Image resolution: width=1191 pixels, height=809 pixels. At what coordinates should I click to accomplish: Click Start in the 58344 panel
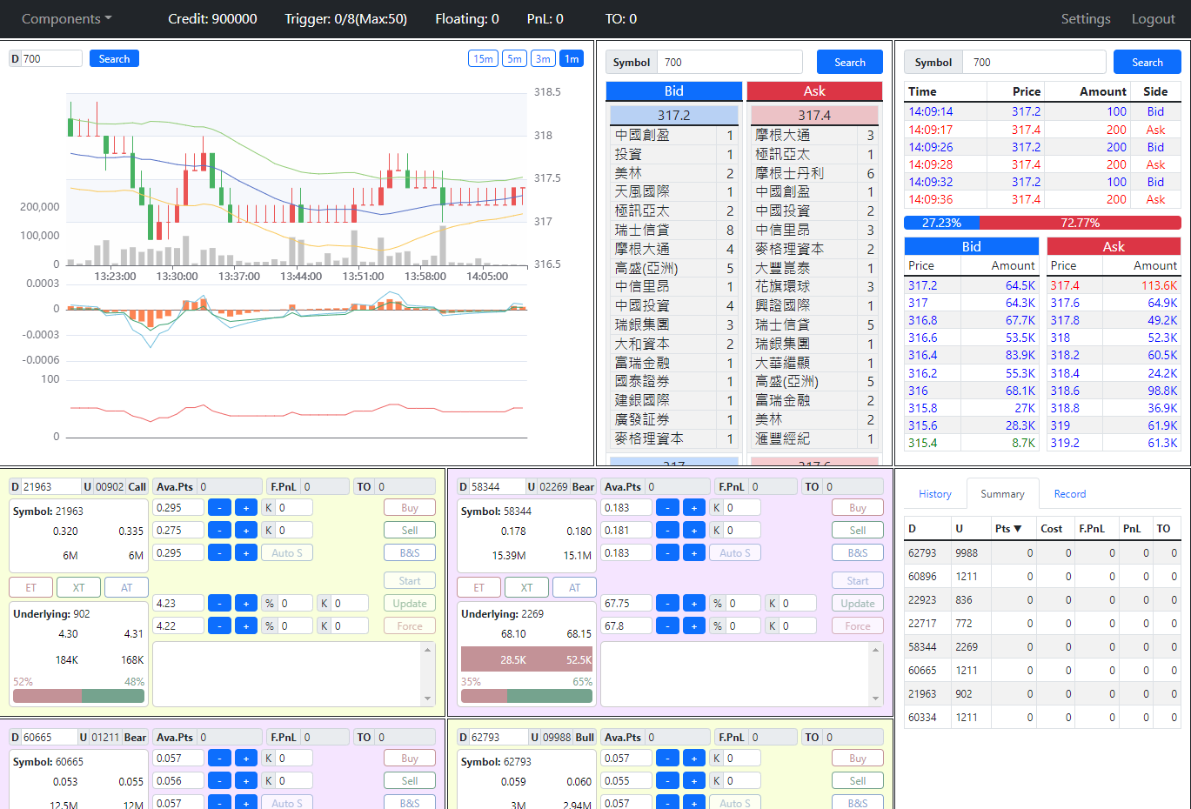858,581
